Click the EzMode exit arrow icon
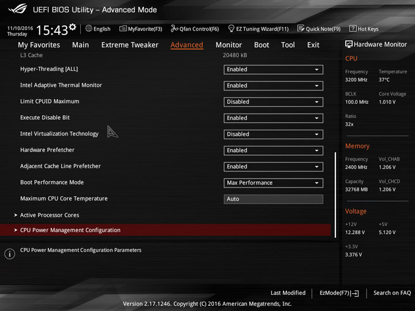The height and width of the screenshot is (311, 415). [x=354, y=293]
